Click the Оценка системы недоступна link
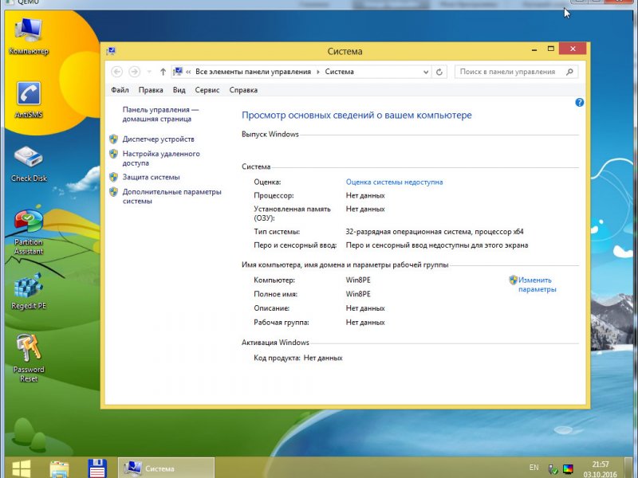This screenshot has width=638, height=478. click(394, 182)
